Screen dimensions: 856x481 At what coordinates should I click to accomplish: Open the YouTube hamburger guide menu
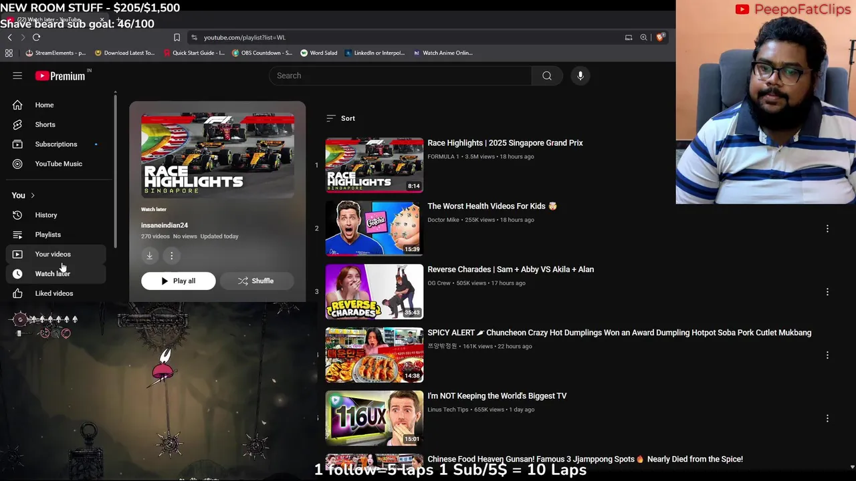coord(17,75)
